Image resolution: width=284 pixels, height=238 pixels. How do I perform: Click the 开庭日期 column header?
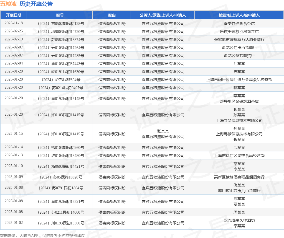pos(14,15)
